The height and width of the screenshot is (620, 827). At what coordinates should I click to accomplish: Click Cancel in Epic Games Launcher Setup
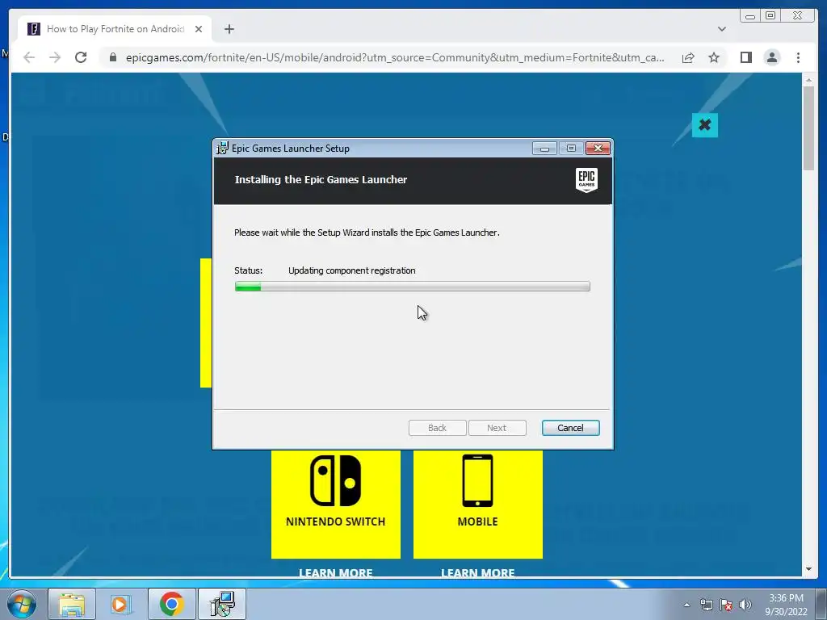pos(570,428)
